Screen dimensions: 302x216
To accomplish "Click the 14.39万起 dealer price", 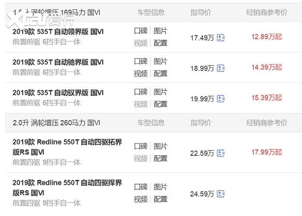I will click(x=266, y=67).
